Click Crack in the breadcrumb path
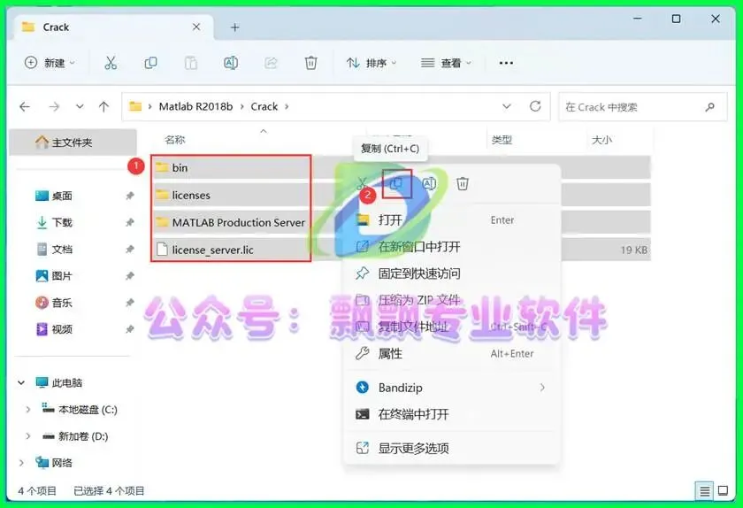Viewport: 743px width, 508px height. click(264, 107)
